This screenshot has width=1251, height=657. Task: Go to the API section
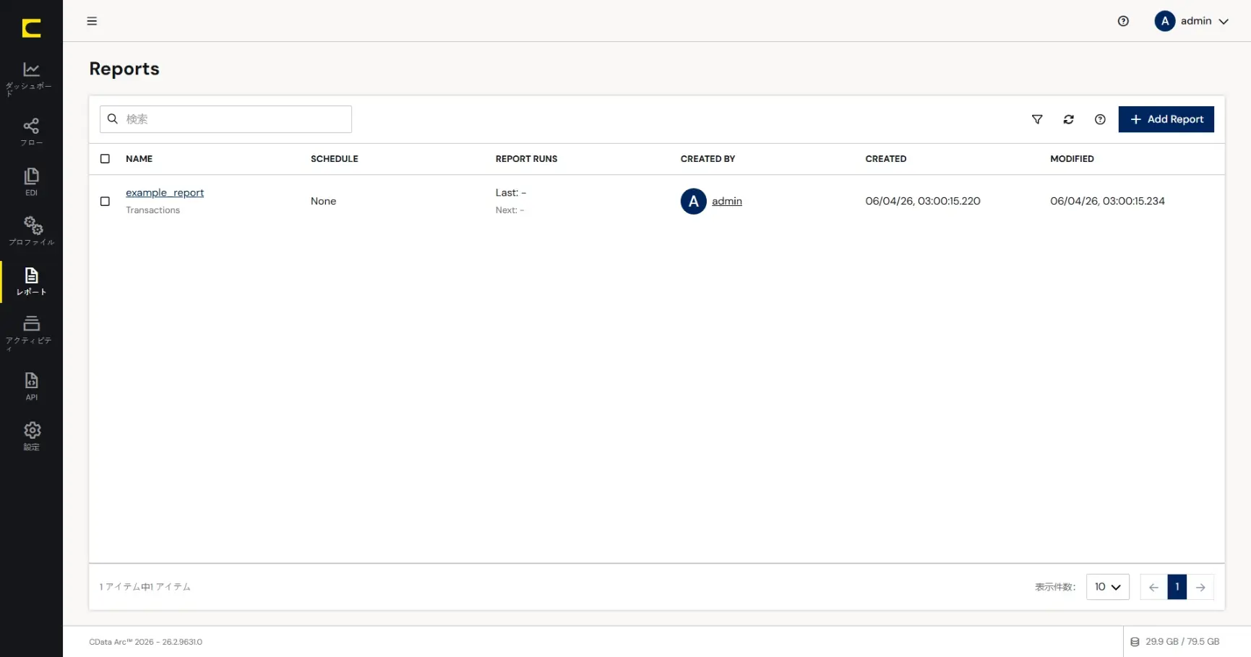pyautogui.click(x=31, y=387)
